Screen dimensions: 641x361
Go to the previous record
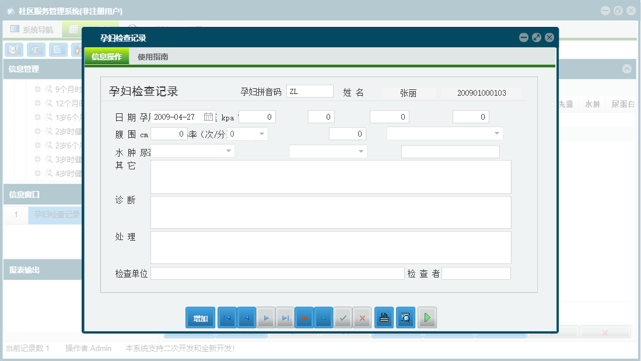point(247,318)
